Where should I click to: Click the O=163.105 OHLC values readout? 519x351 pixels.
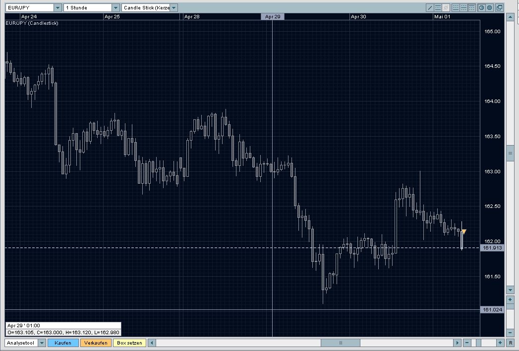pyautogui.click(x=63, y=333)
